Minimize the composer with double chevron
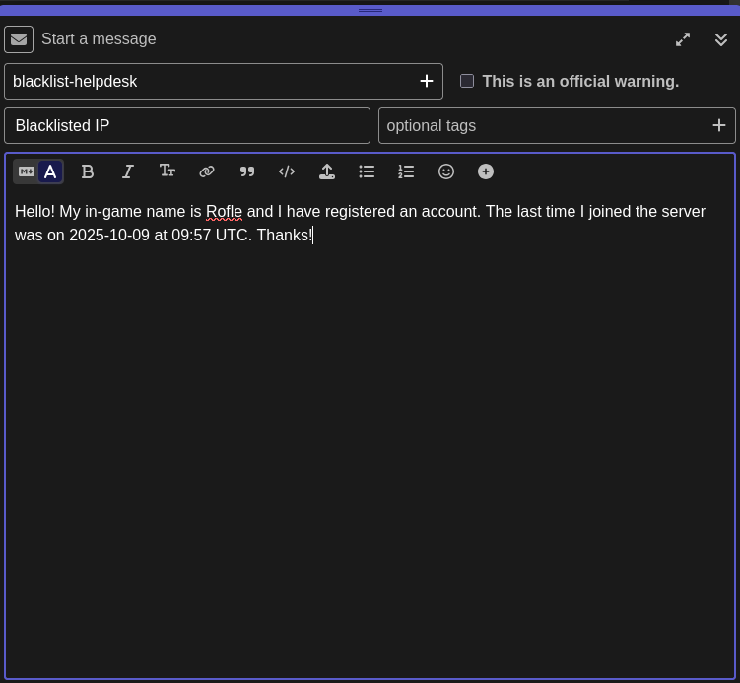 [x=721, y=39]
